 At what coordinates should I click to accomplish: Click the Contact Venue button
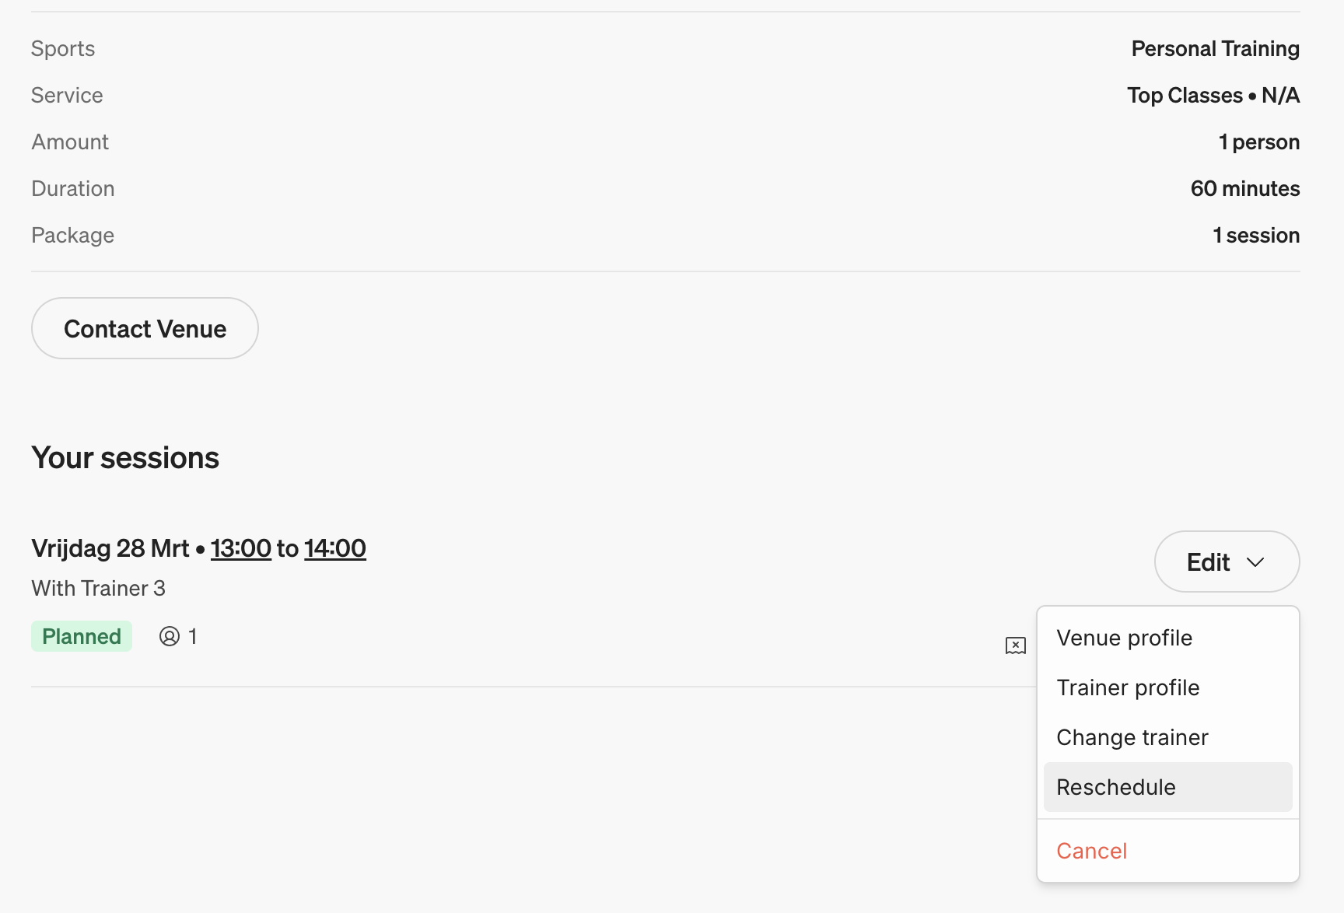click(x=145, y=328)
